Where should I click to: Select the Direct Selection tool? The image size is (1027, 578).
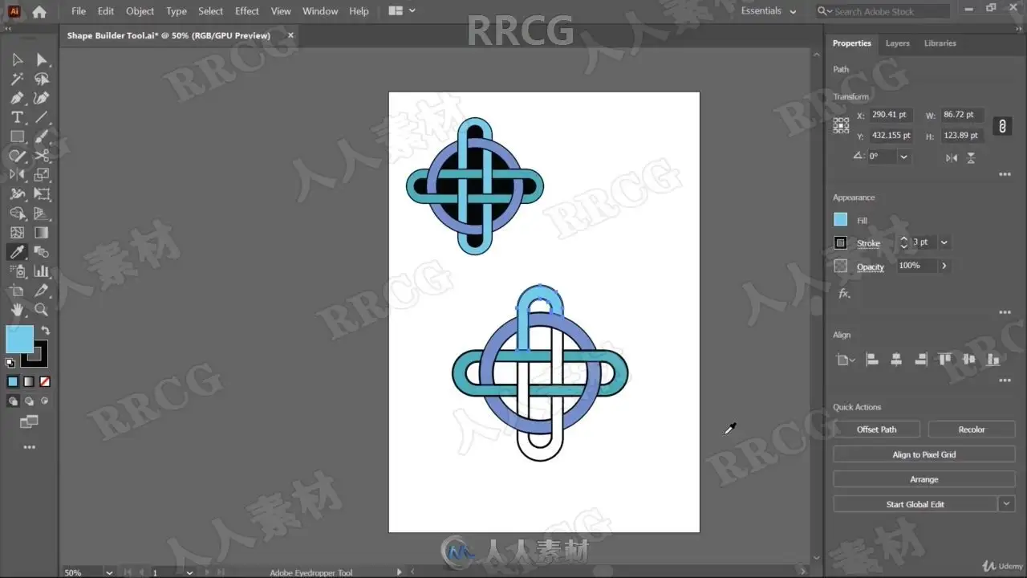[42, 59]
